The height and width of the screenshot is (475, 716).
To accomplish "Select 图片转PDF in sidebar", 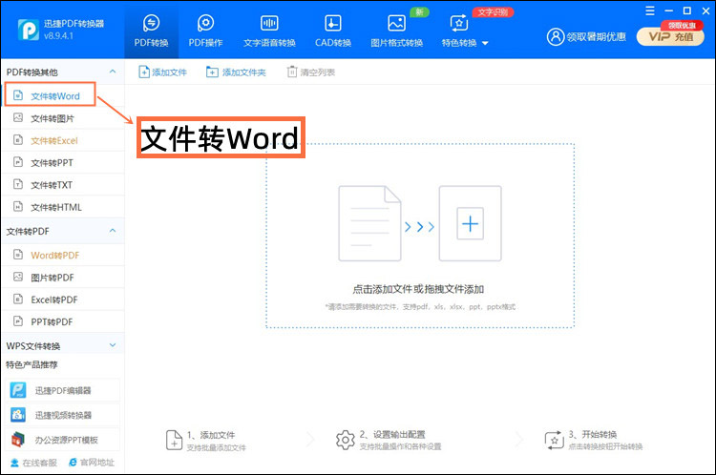I will 63,278.
